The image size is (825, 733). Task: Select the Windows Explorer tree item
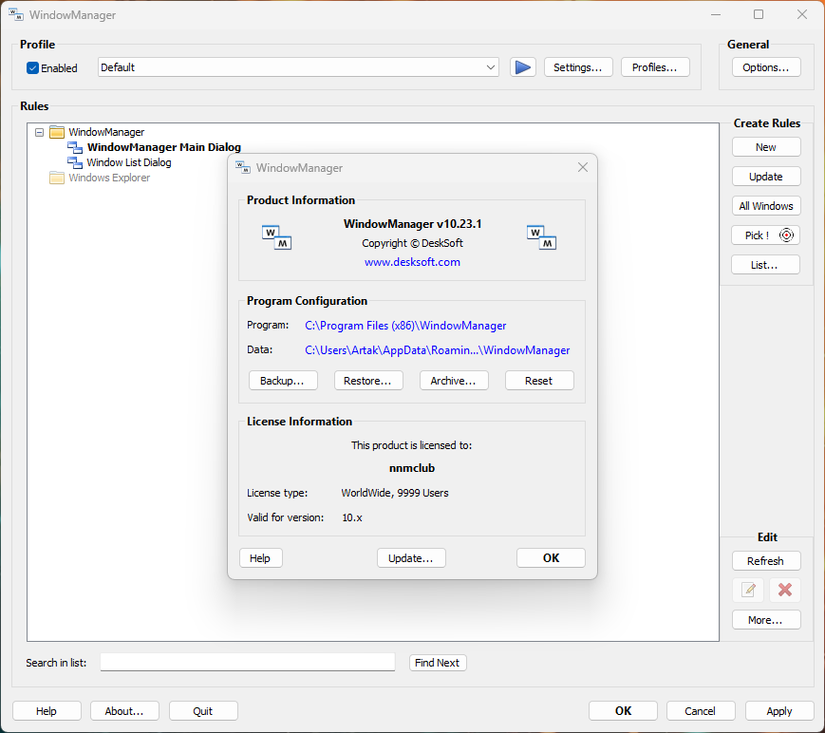click(109, 178)
